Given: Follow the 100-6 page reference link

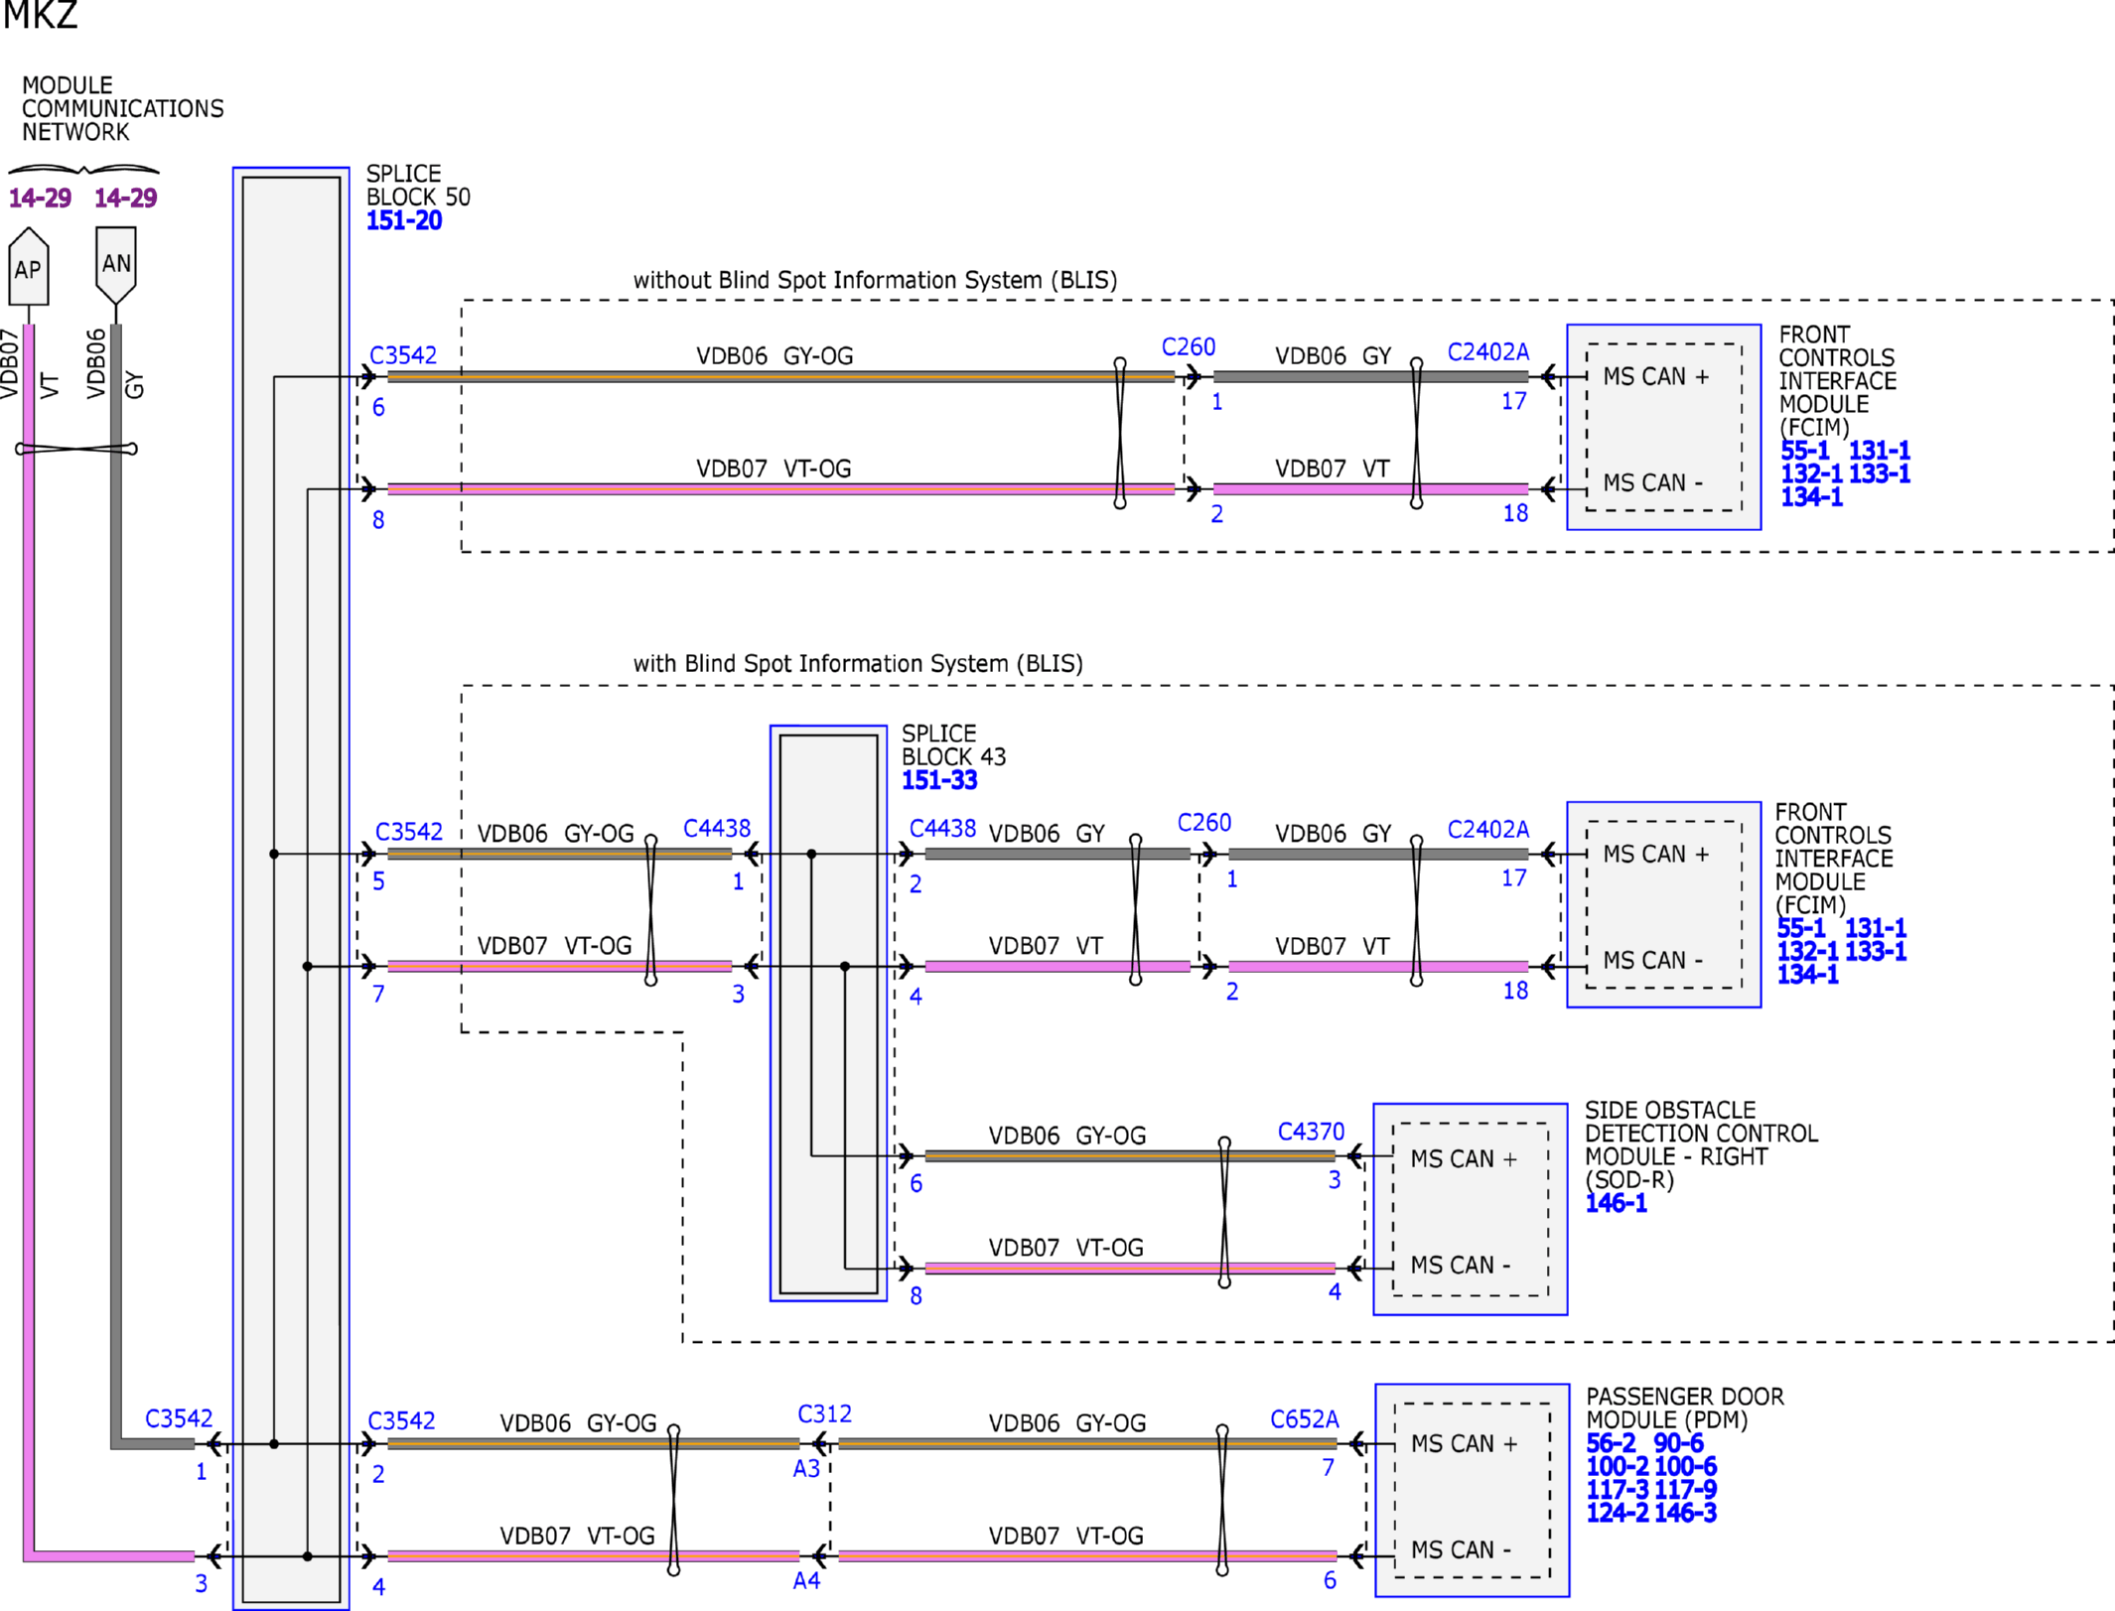Looking at the screenshot, I should 1686,1466.
